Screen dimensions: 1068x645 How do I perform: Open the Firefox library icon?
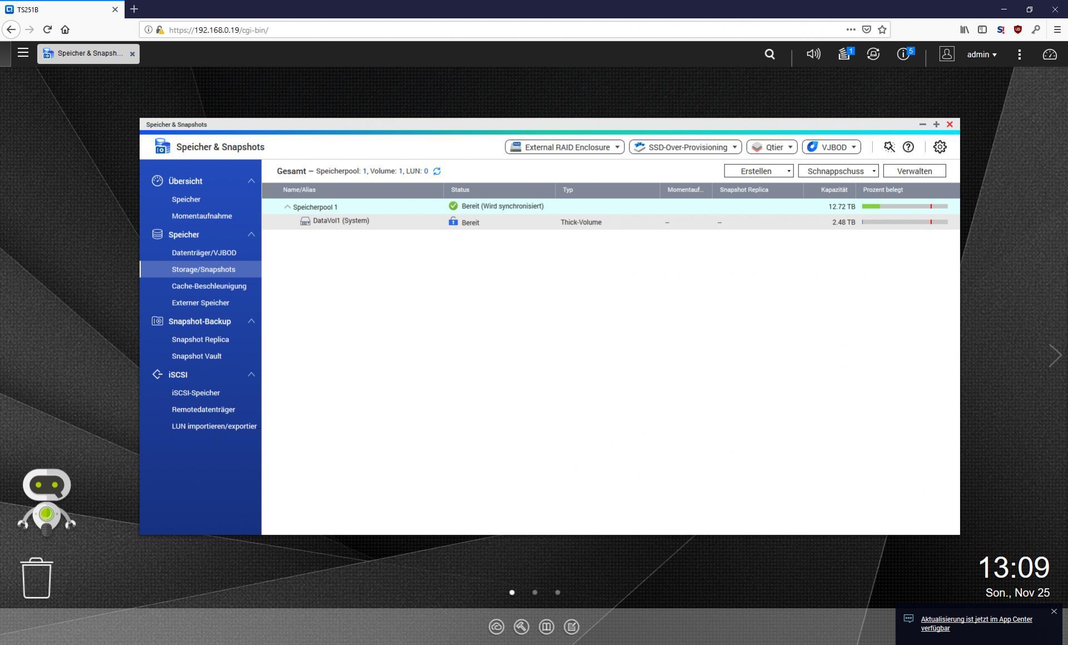[964, 29]
